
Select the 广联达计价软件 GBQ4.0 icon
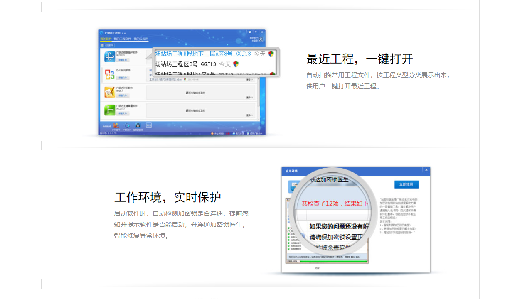pos(109,91)
